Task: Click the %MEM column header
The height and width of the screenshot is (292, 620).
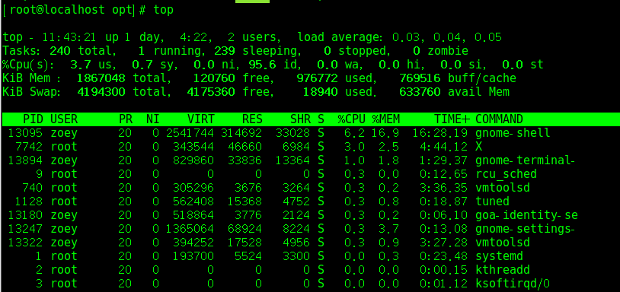Action: coord(386,119)
